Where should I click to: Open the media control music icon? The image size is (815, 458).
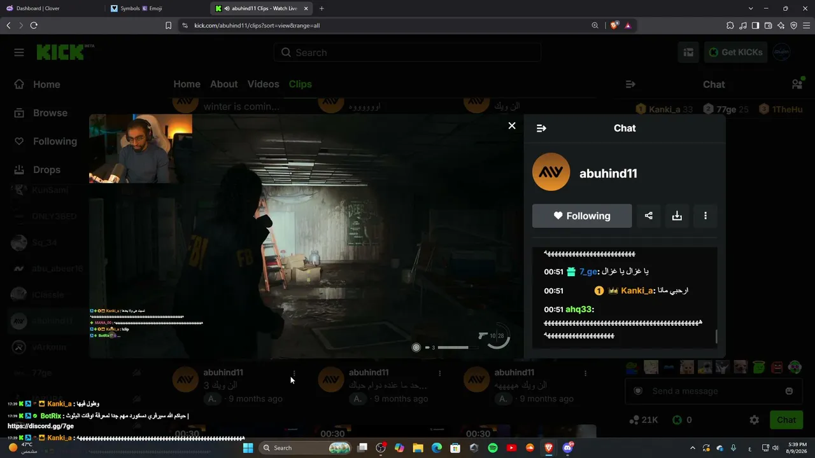click(x=742, y=25)
